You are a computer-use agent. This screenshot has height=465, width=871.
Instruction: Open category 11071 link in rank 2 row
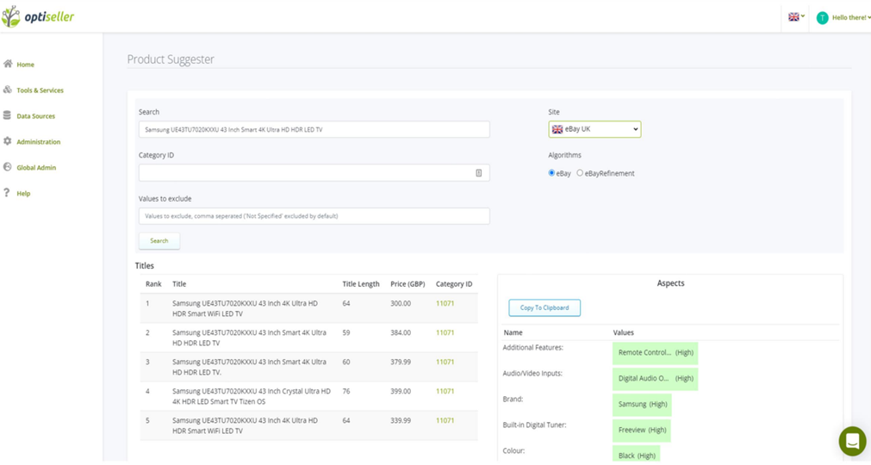[x=445, y=333]
